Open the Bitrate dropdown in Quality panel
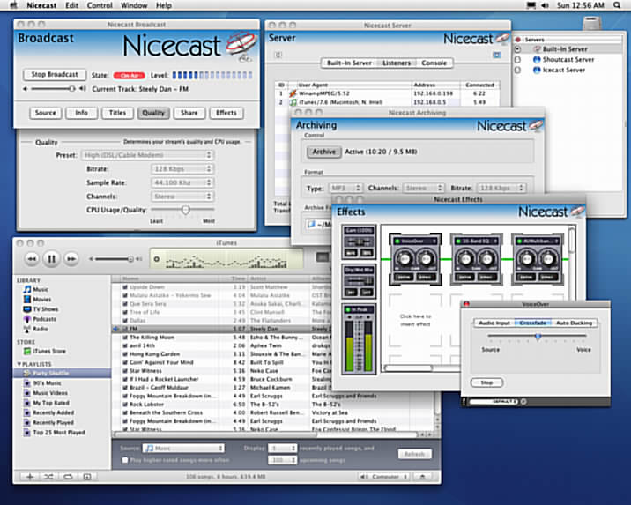 pos(182,169)
